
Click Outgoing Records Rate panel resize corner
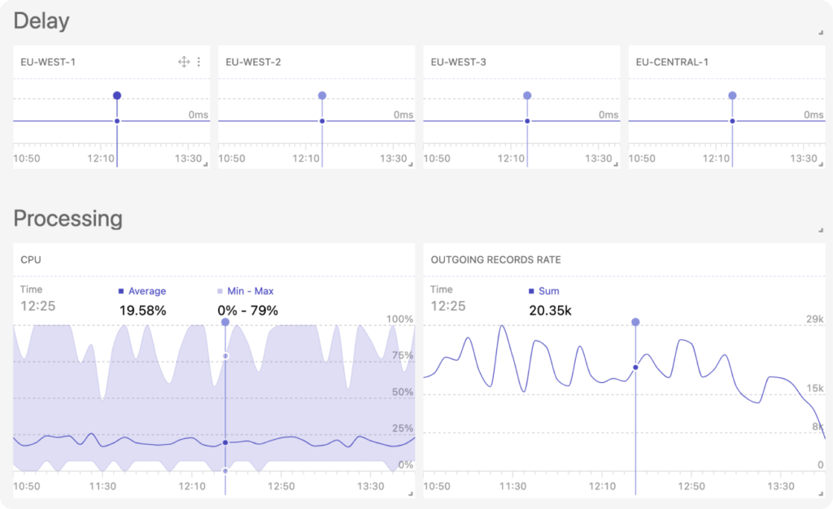click(x=820, y=494)
